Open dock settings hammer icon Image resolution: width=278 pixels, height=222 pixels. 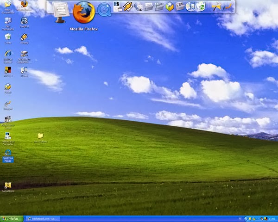tap(216, 6)
